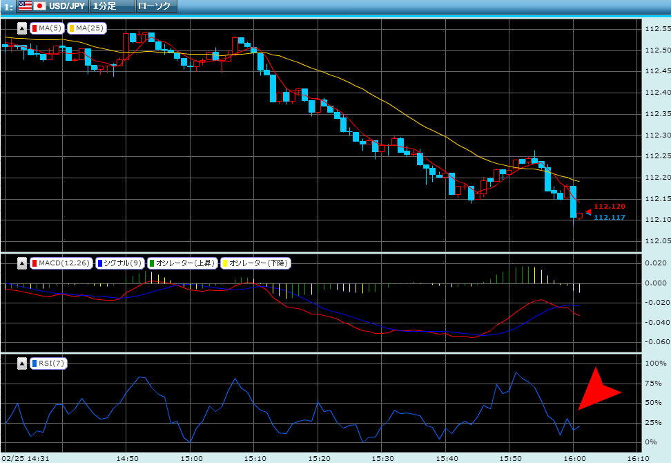Collapse the MACD panel legend
Screen dimensions: 671x463
(x=22, y=263)
